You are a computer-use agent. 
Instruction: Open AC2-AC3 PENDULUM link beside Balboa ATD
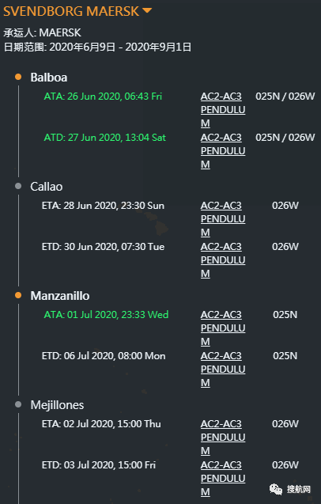point(223,151)
